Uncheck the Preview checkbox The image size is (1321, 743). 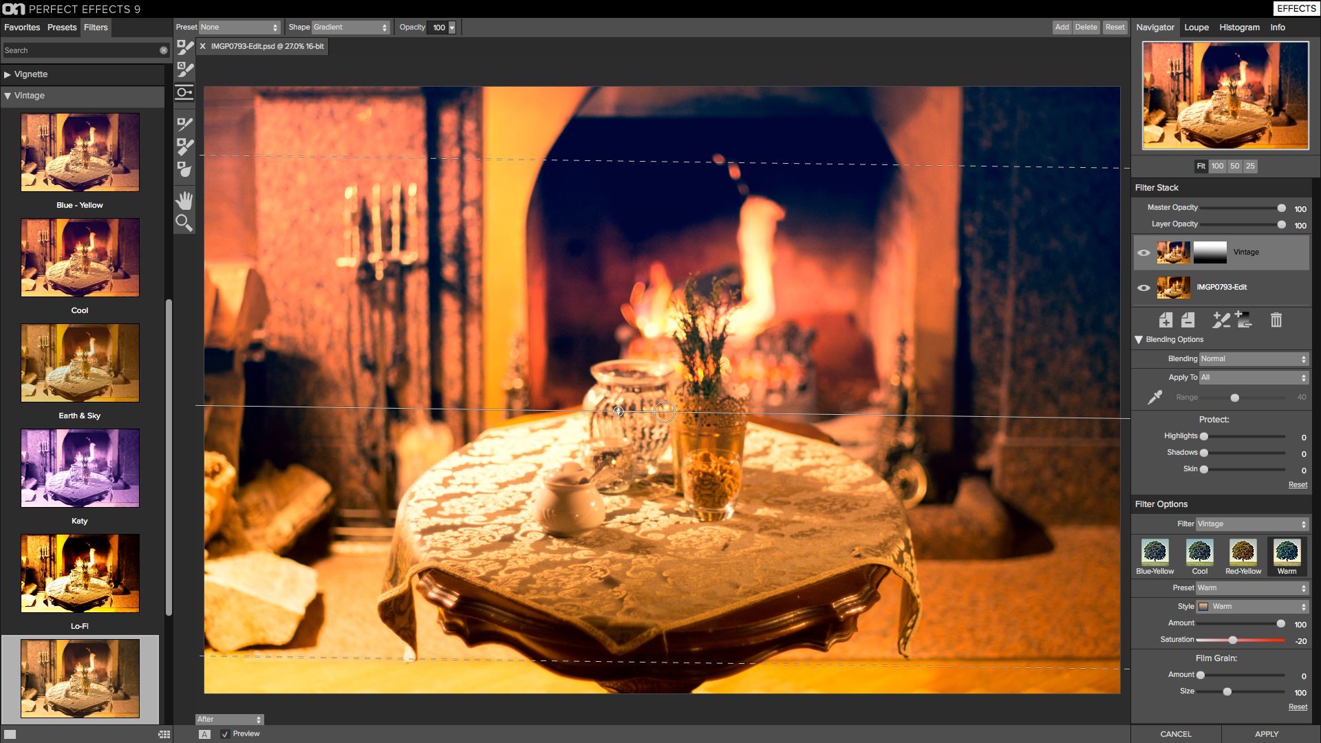point(225,734)
